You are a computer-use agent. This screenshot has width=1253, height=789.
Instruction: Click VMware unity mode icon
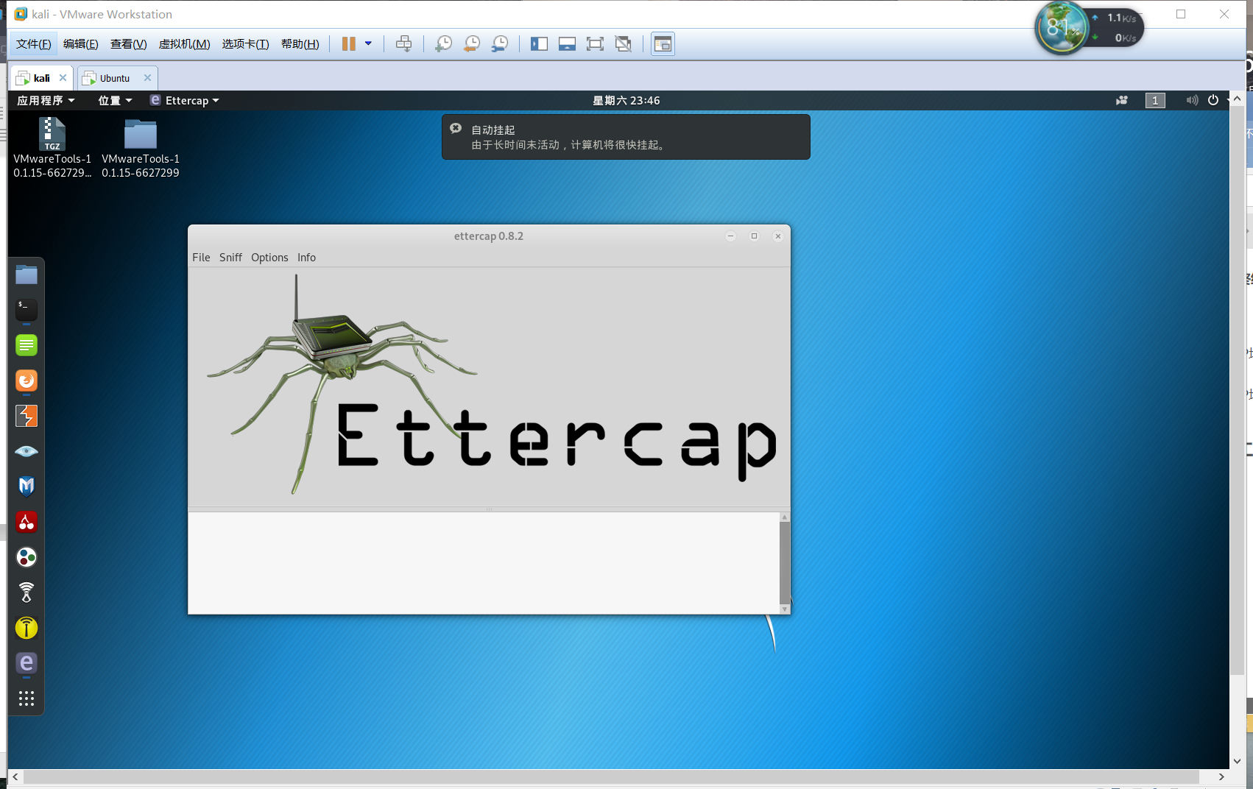[624, 43]
